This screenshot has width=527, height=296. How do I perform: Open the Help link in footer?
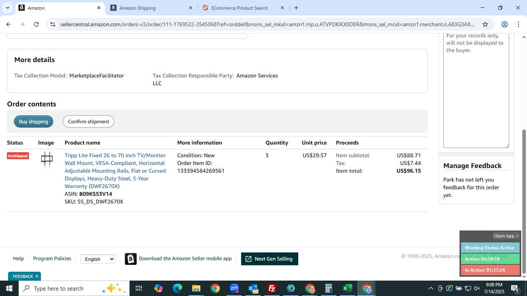point(18,259)
